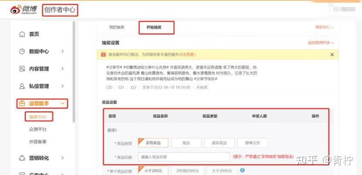Choose price option 大于2000元
This screenshot has height=175, width=362.
tap(222, 171)
